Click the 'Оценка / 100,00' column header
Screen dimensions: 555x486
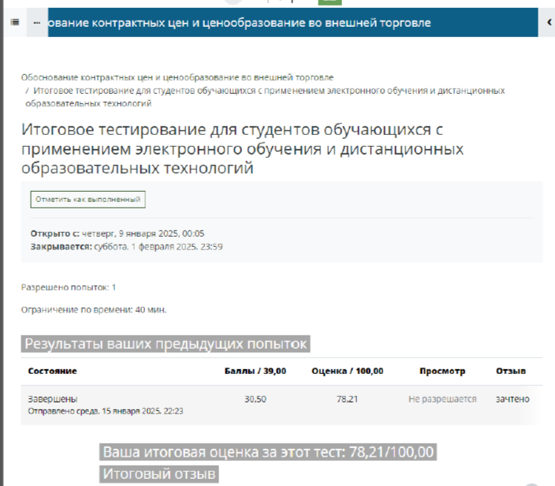point(348,371)
